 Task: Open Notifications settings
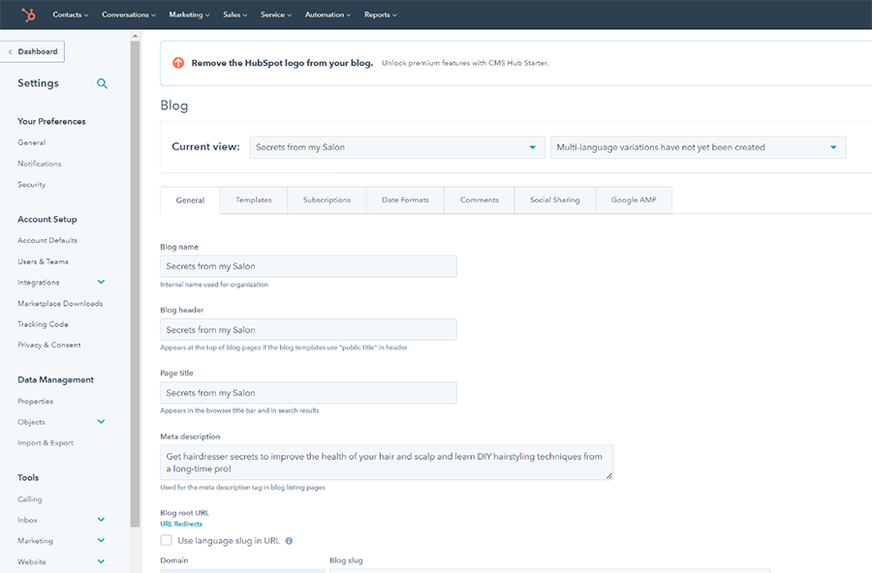pos(40,164)
